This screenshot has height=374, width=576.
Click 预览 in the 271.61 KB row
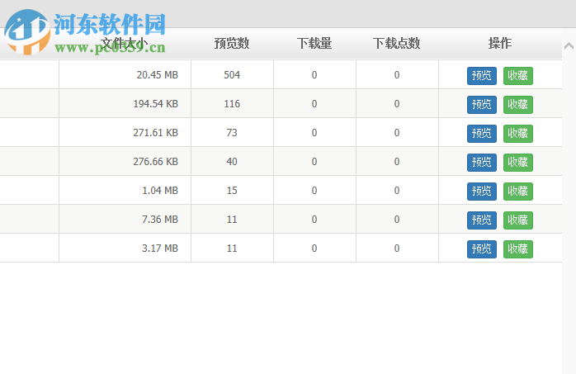point(482,134)
